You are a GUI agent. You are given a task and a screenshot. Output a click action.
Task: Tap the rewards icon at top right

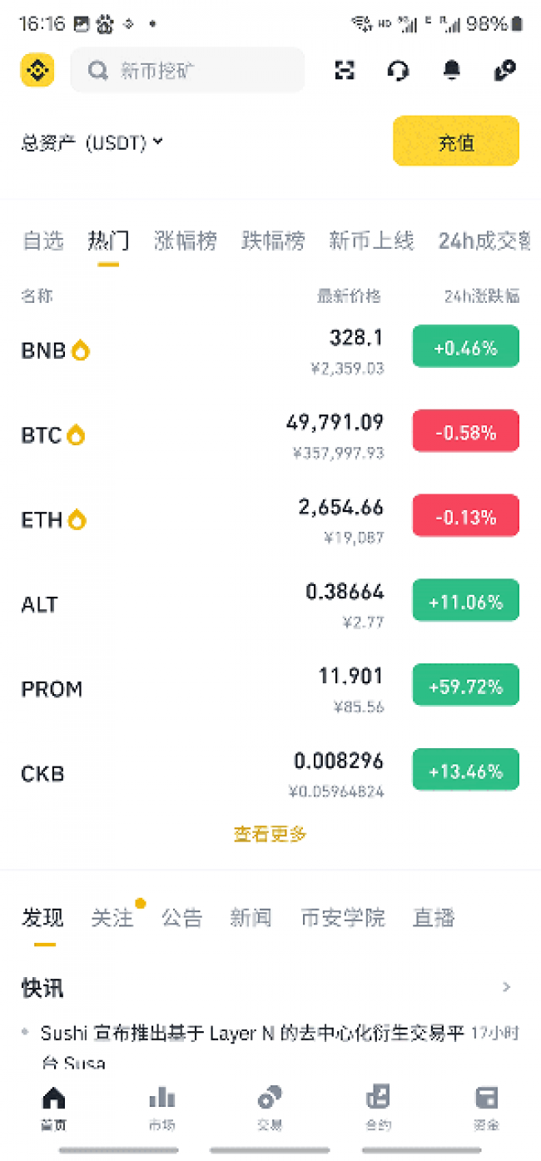(504, 71)
